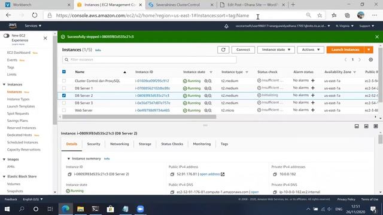Click the horizontal table scrollbar

pos(139,117)
